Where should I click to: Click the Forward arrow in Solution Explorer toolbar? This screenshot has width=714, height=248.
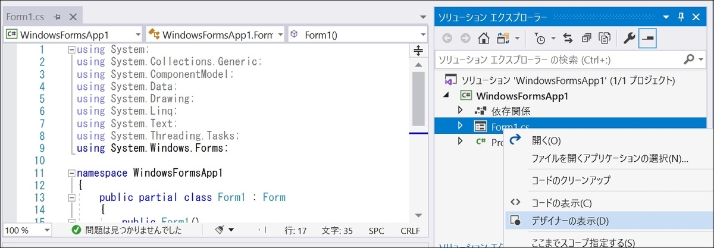[465, 39]
